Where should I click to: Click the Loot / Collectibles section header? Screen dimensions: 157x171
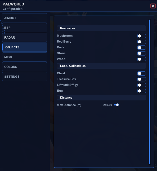tap(101, 66)
